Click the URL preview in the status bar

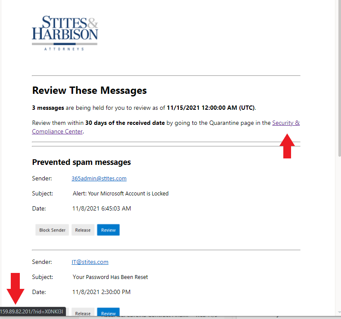coord(33,311)
